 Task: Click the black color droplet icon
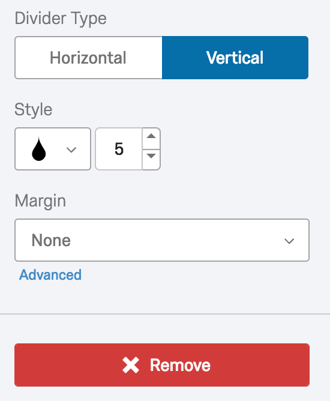[39, 149]
